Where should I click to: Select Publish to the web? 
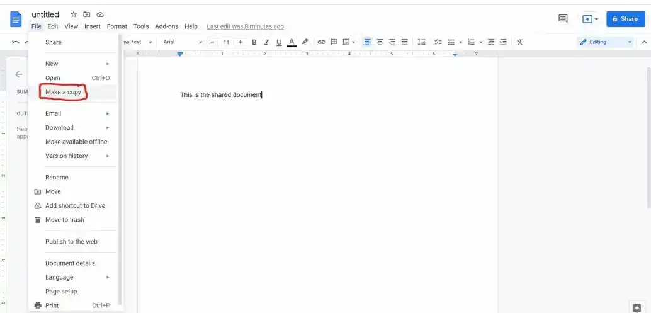coord(72,241)
